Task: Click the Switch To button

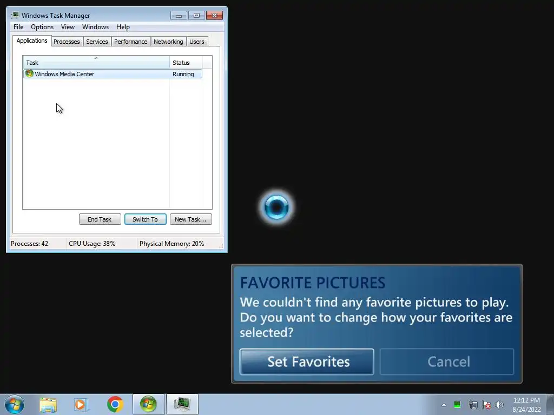Action: [x=145, y=219]
